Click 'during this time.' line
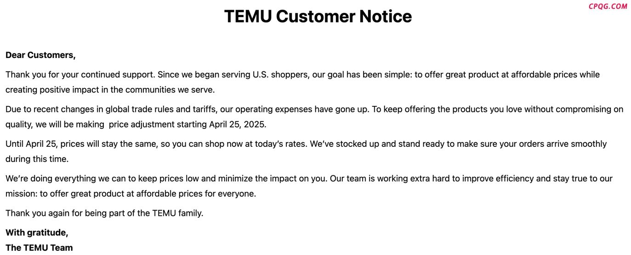631x255 pixels. click(x=37, y=159)
